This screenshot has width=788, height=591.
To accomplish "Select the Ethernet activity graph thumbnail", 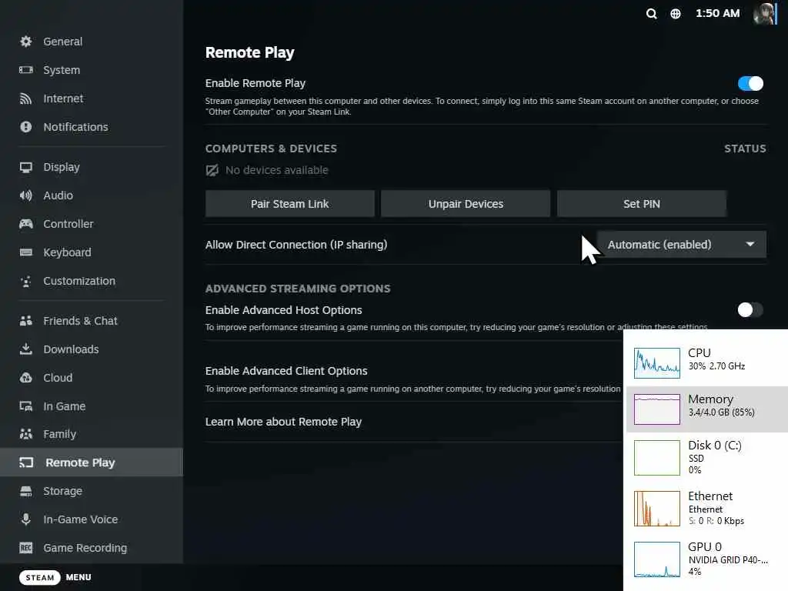I will 657,509.
